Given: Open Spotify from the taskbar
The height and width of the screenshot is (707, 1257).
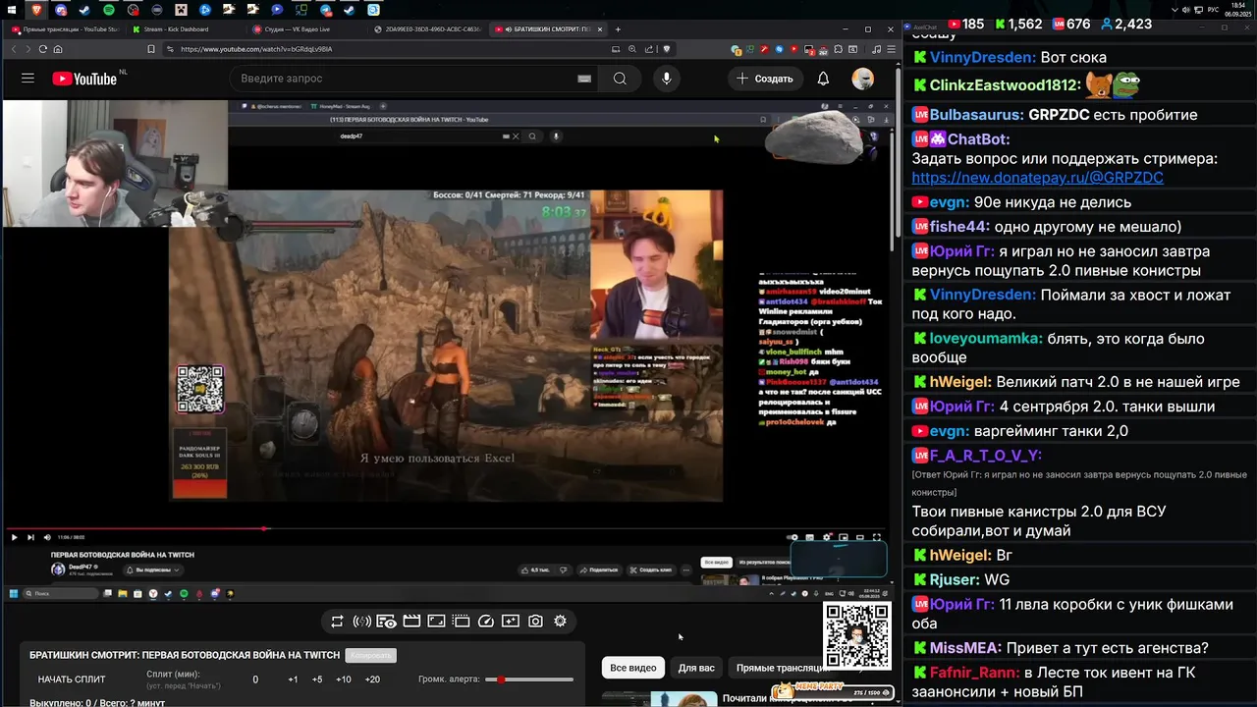Looking at the screenshot, I should tap(109, 10).
